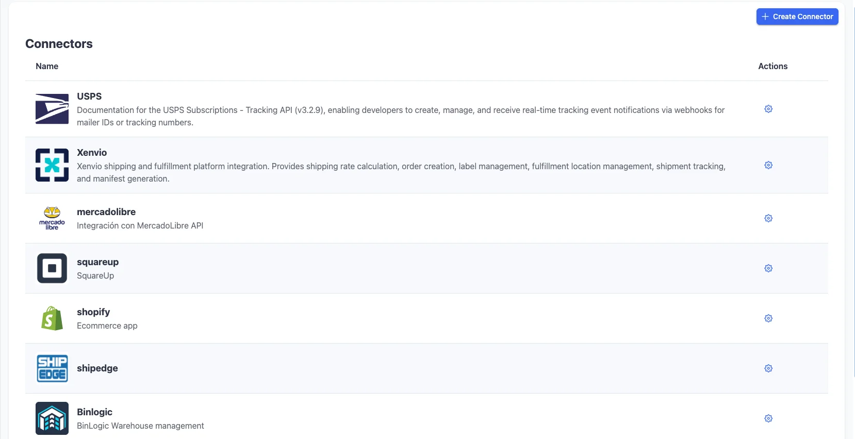Click the Connectors page heading
855x439 pixels.
(x=59, y=44)
